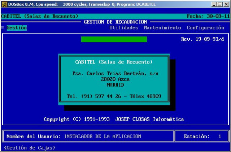The image size is (231, 152).
Task: Click the {Gestión de Cajas} status hint
Action: point(30,148)
